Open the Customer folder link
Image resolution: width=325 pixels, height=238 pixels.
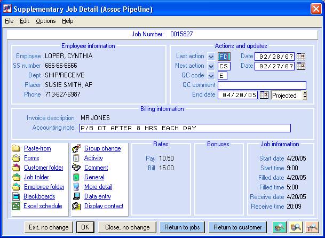(x=44, y=168)
